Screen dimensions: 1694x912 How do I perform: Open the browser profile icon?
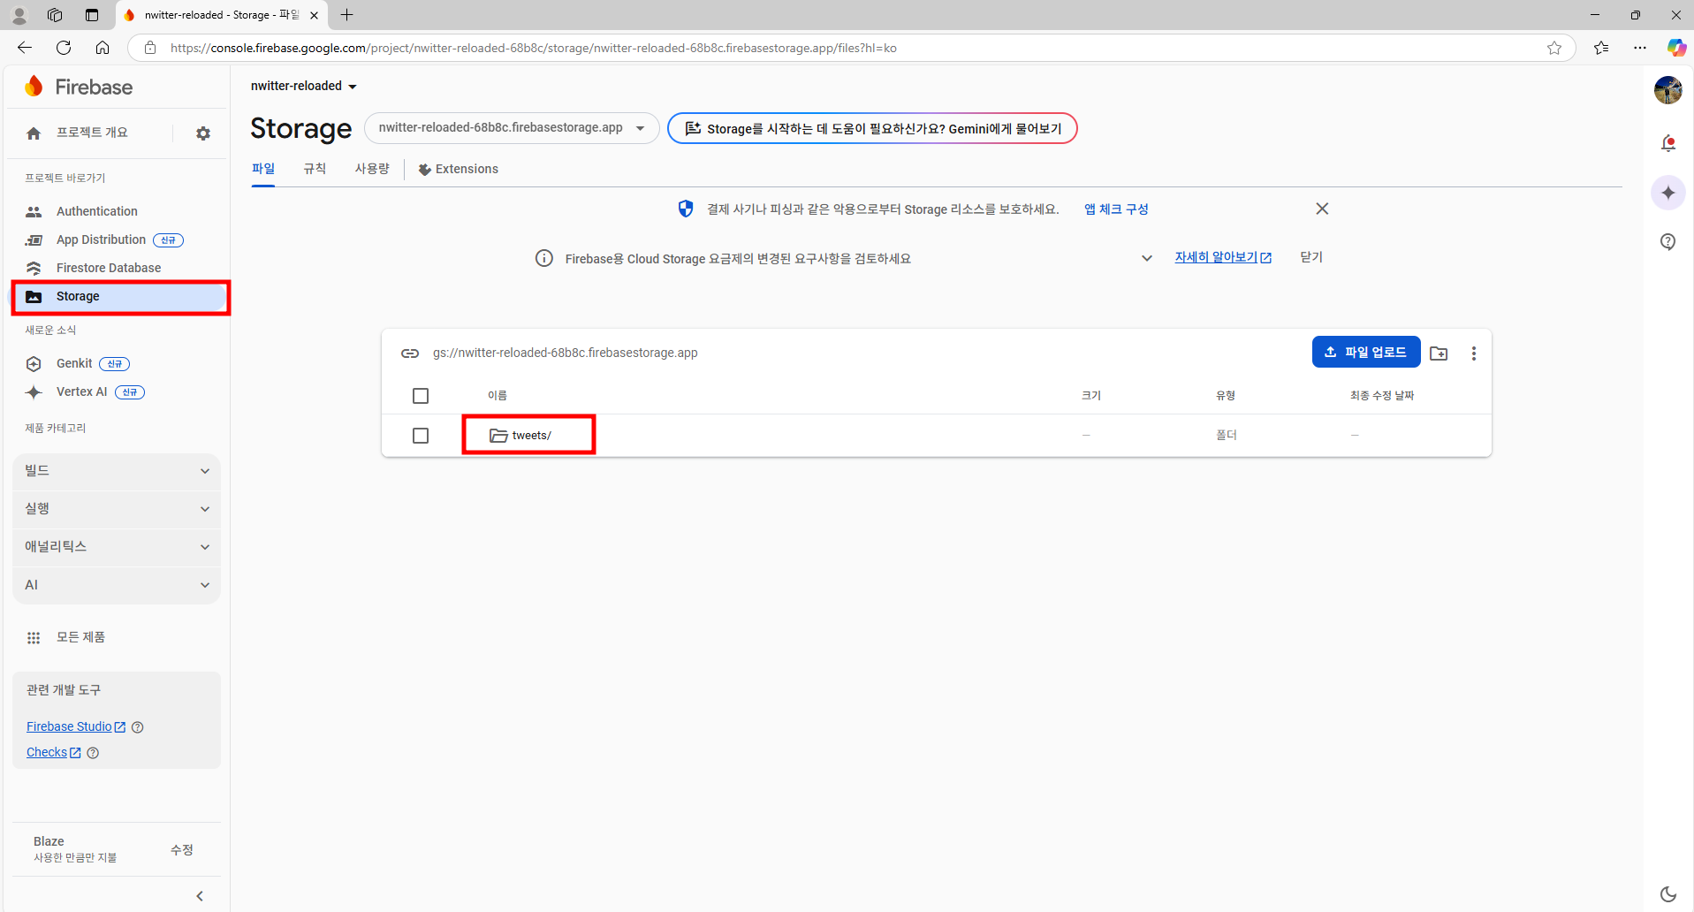coord(19,15)
